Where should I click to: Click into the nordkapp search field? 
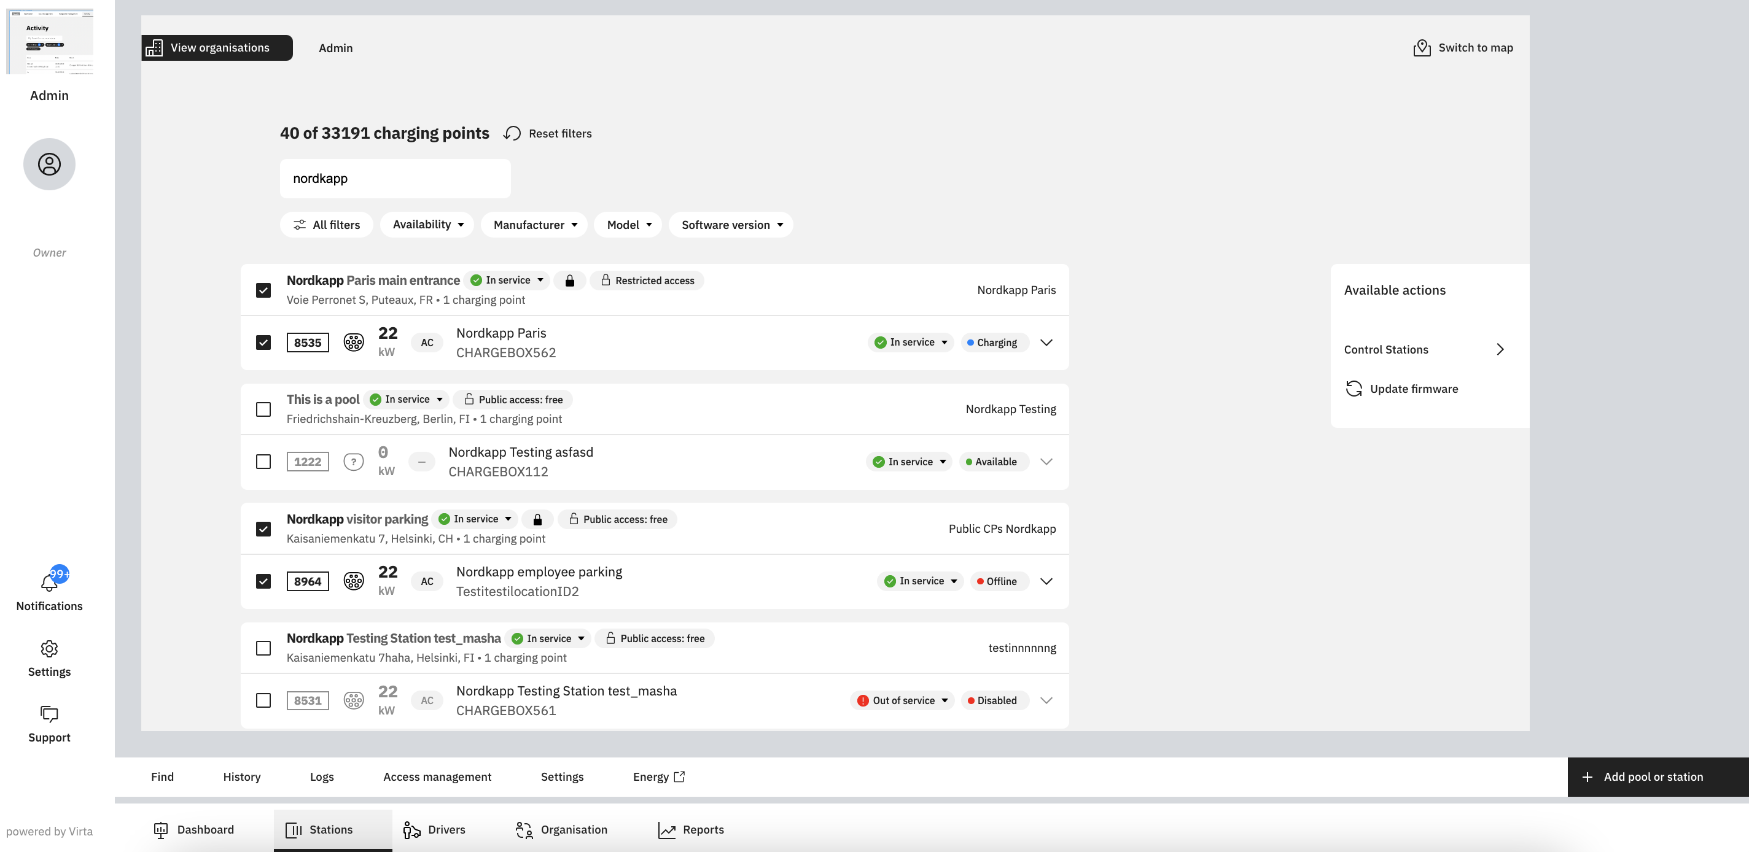pos(395,179)
